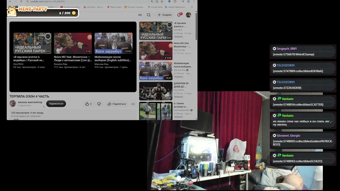Open the Google Переводчик bookmark
The image size is (340, 191).
[x=175, y=7]
